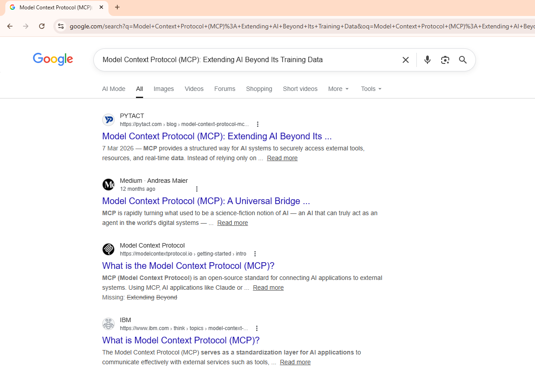Screen dimensions: 535x374
Task: Open 'Extending AI Beyond Its ...' PYTACT result
Action: point(217,136)
